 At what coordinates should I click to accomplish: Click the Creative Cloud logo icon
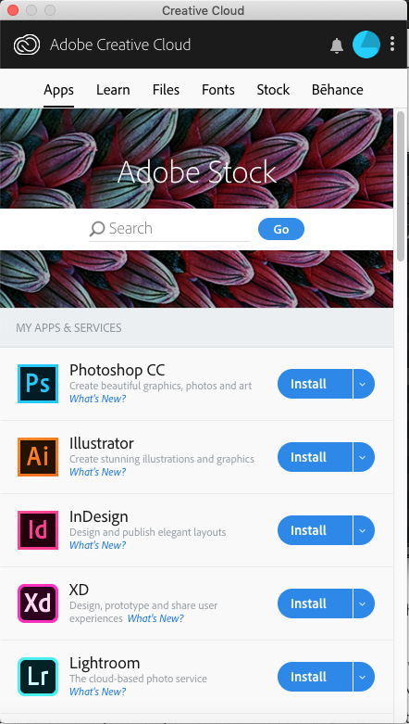[x=26, y=44]
